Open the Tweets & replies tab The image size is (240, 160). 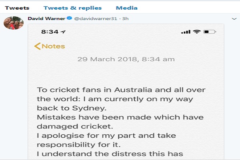[x=72, y=8]
